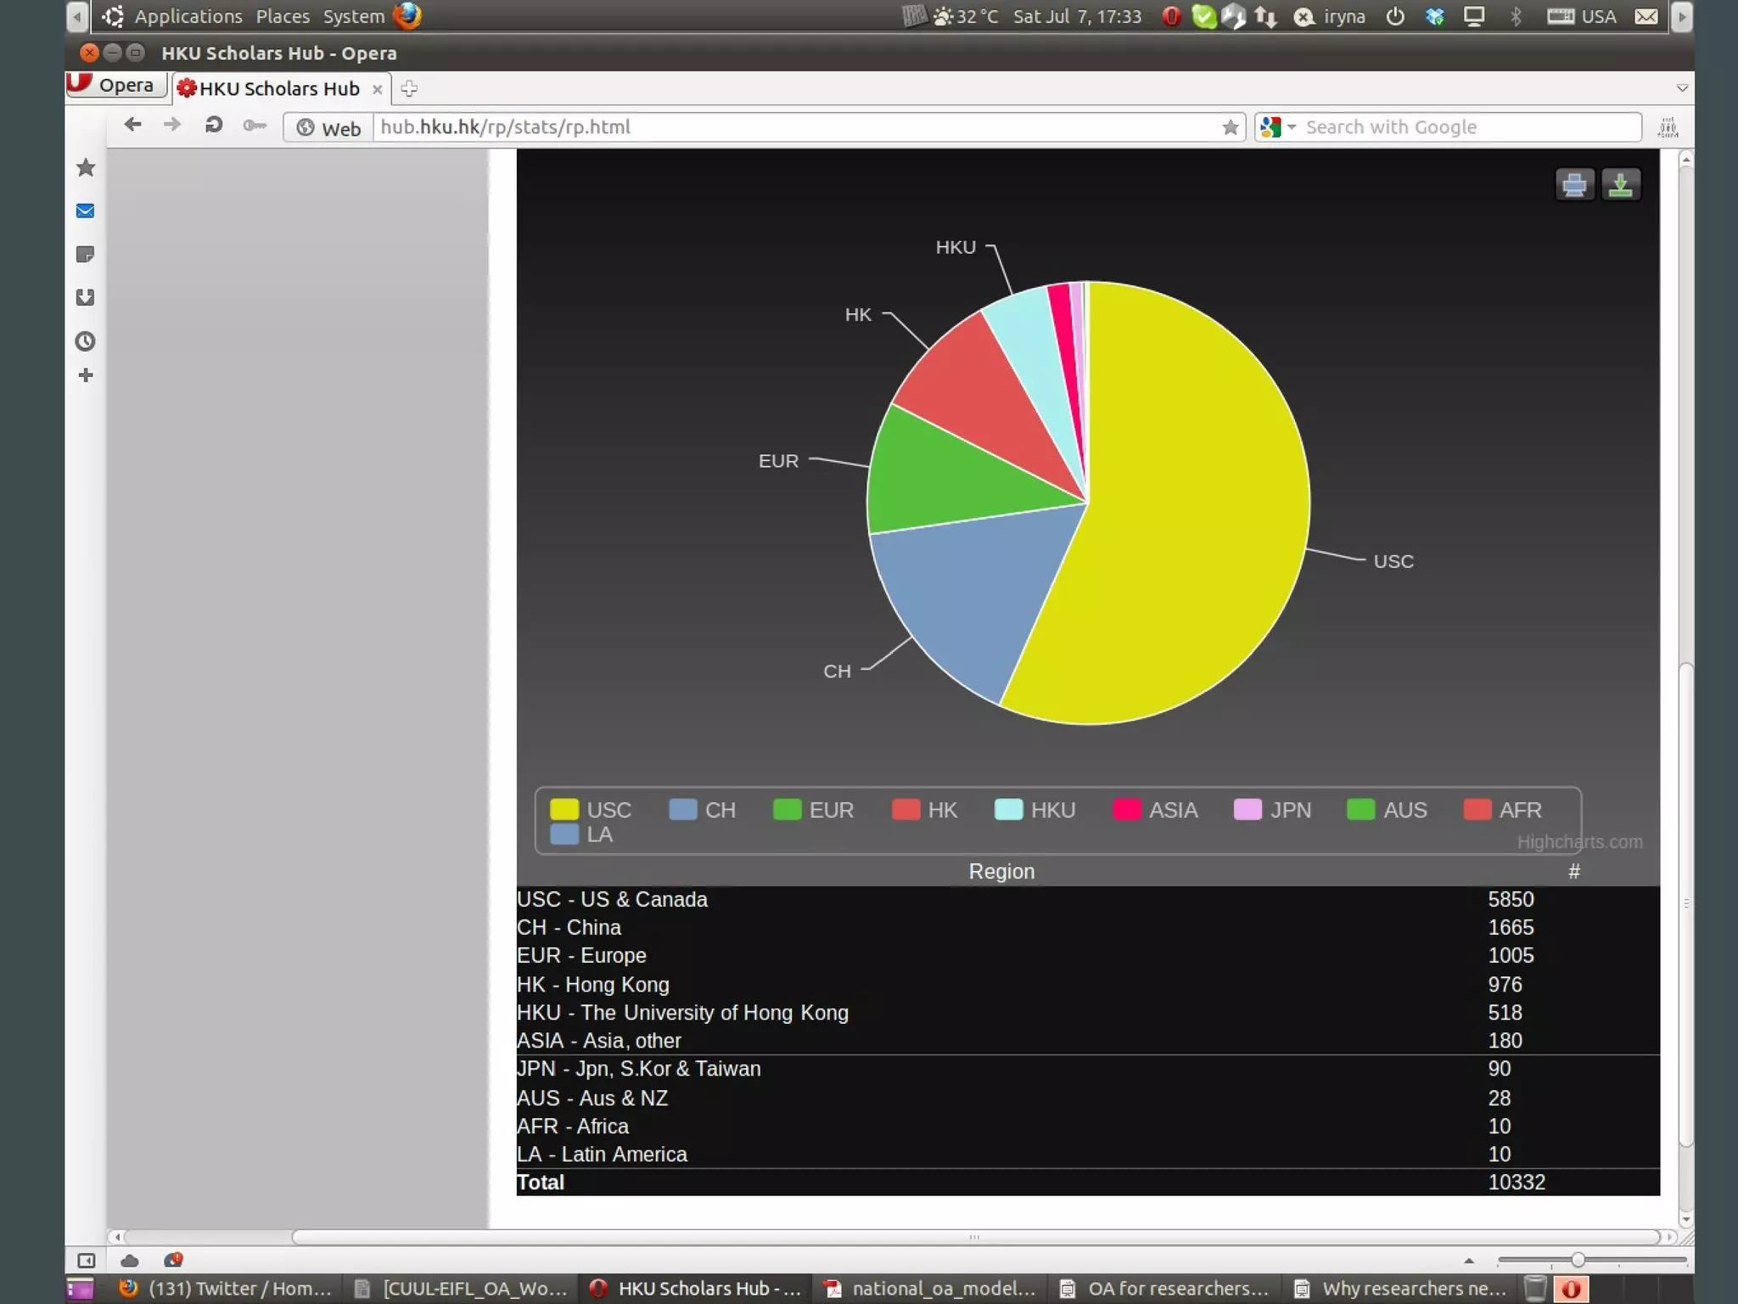1738x1304 pixels.
Task: Click the chart download export icon
Action: point(1620,184)
